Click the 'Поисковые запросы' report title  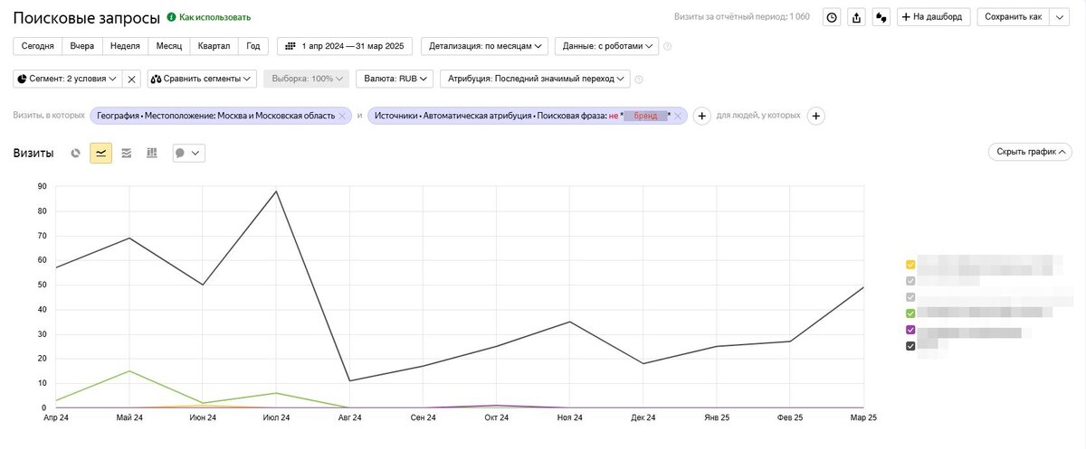[x=87, y=17]
